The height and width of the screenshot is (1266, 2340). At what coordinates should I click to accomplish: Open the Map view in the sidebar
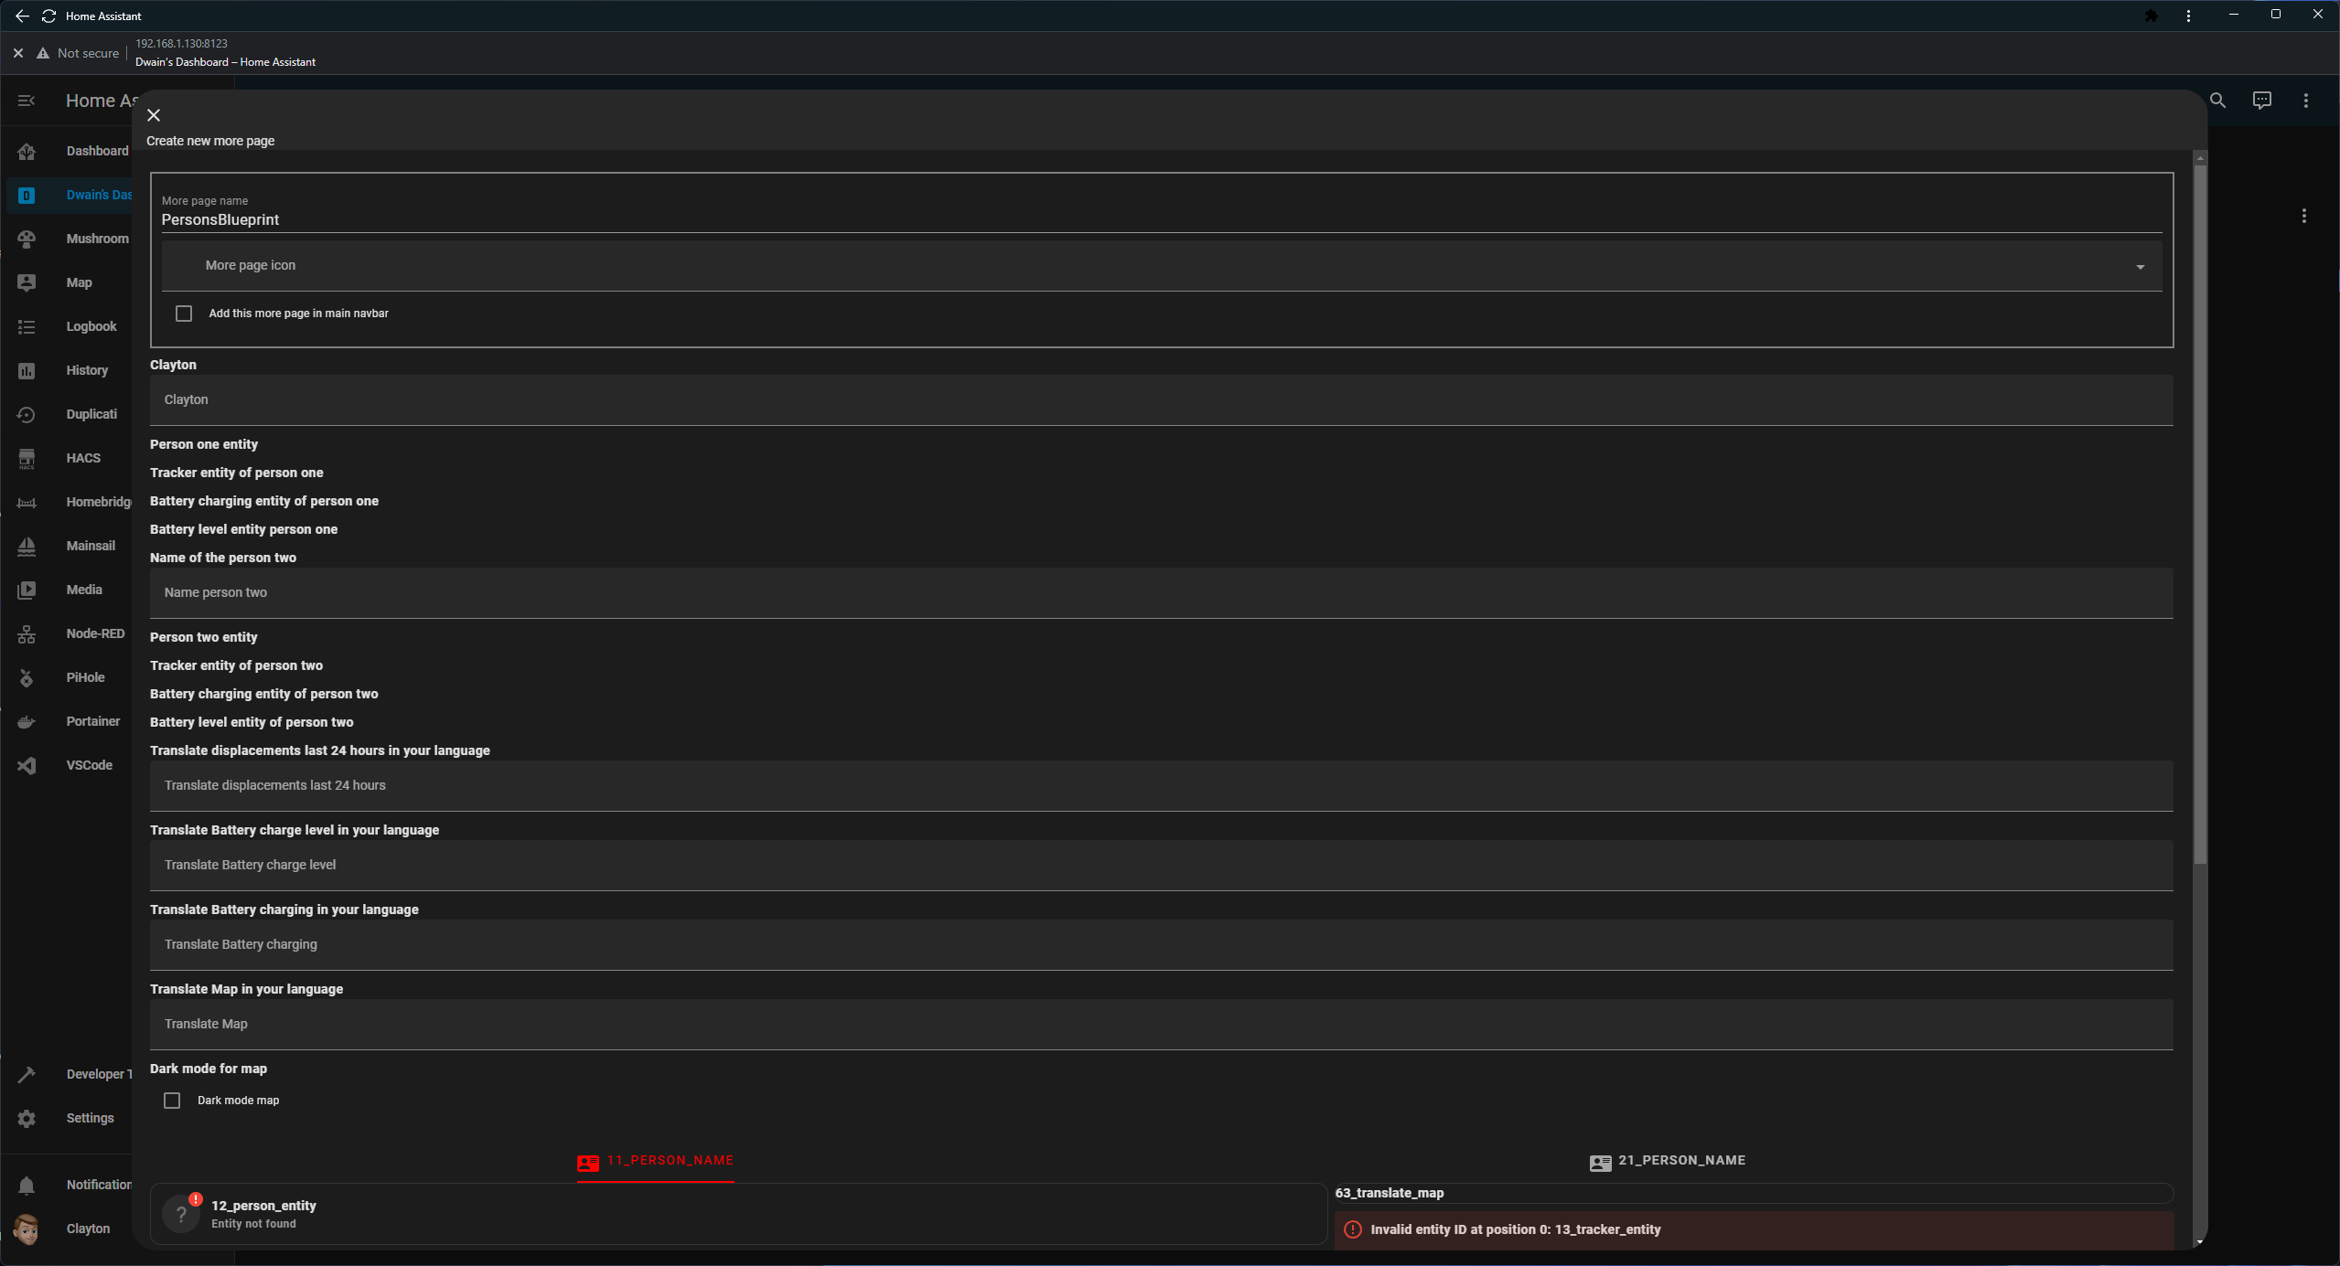point(79,282)
